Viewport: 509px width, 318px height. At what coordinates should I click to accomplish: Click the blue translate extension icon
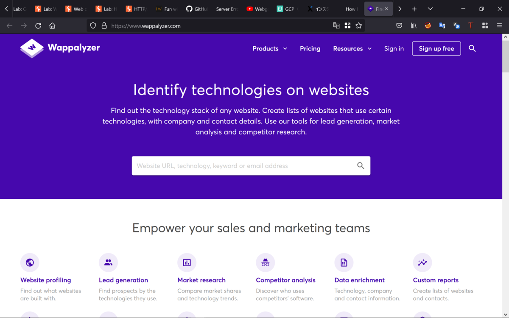pos(442,26)
